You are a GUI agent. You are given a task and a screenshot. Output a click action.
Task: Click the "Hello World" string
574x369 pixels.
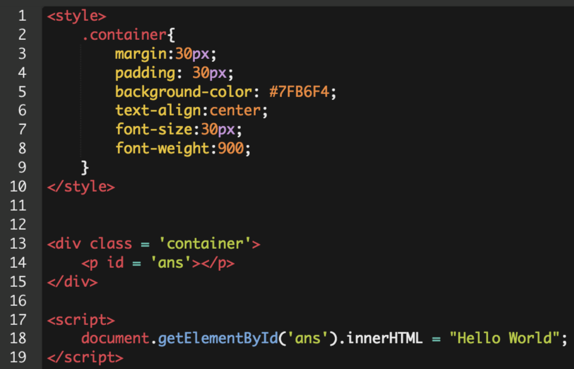click(x=504, y=338)
